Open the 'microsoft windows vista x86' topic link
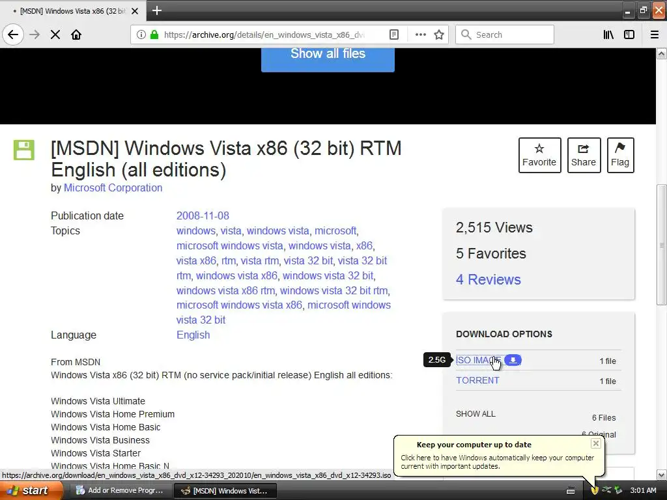Viewport: 667px width, 500px height. click(239, 305)
